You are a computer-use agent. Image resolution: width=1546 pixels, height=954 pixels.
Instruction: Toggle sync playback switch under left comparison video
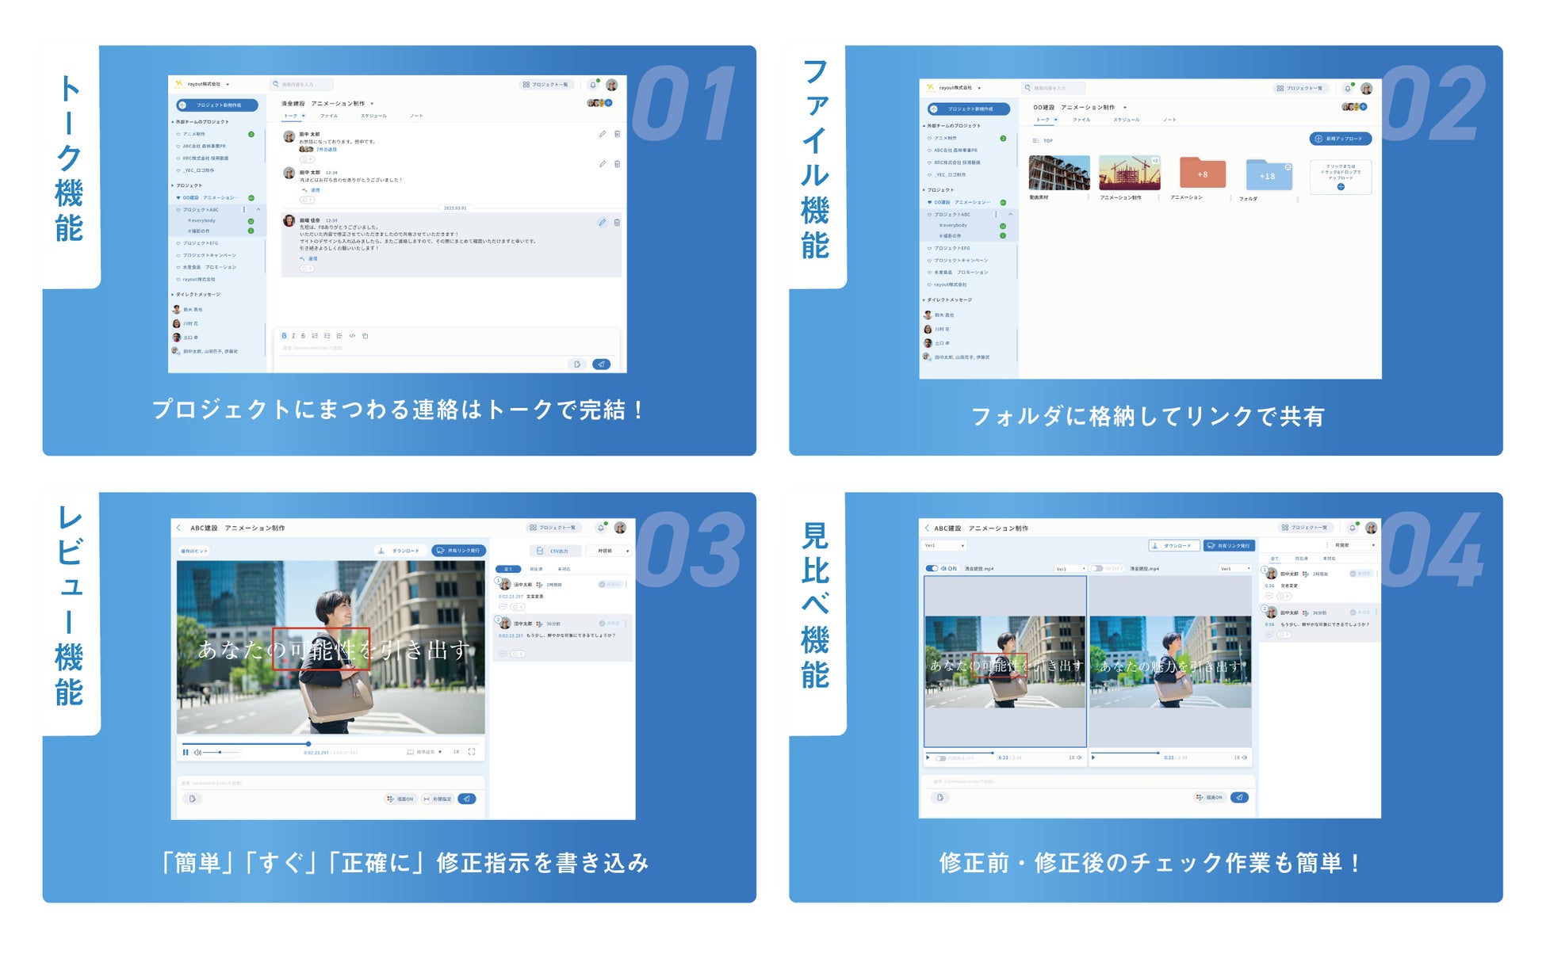(940, 758)
